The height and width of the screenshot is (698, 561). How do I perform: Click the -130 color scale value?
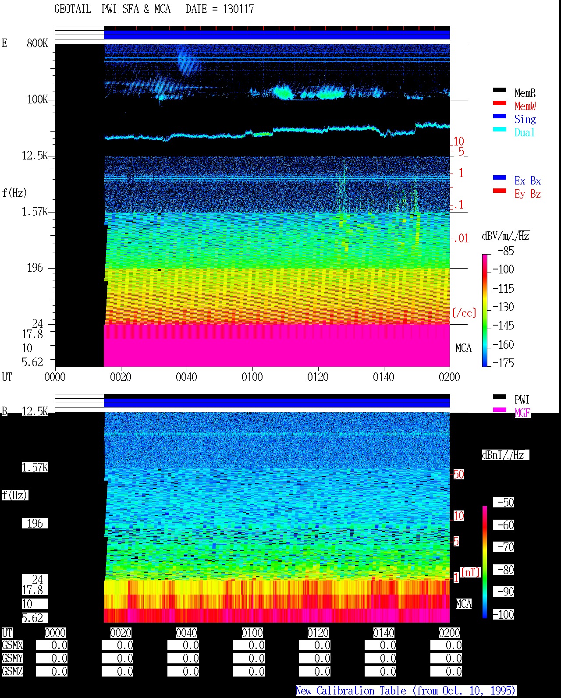tap(503, 307)
